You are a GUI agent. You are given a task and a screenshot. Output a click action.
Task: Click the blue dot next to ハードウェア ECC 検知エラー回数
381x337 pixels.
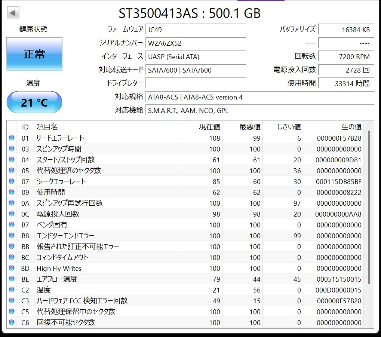point(11,301)
